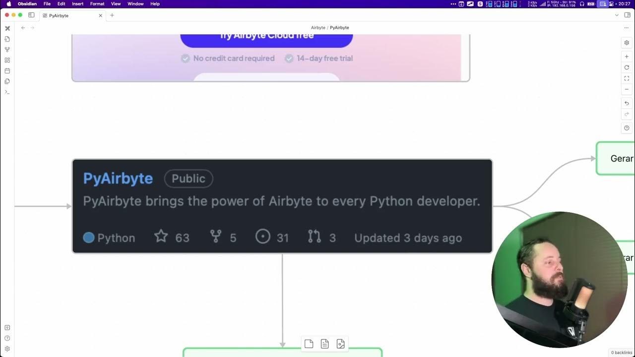Open the Window menu
This screenshot has height=357, width=635.
pos(135,4)
